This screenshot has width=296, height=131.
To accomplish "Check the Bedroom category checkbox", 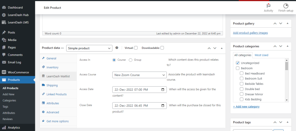I will (238, 68).
